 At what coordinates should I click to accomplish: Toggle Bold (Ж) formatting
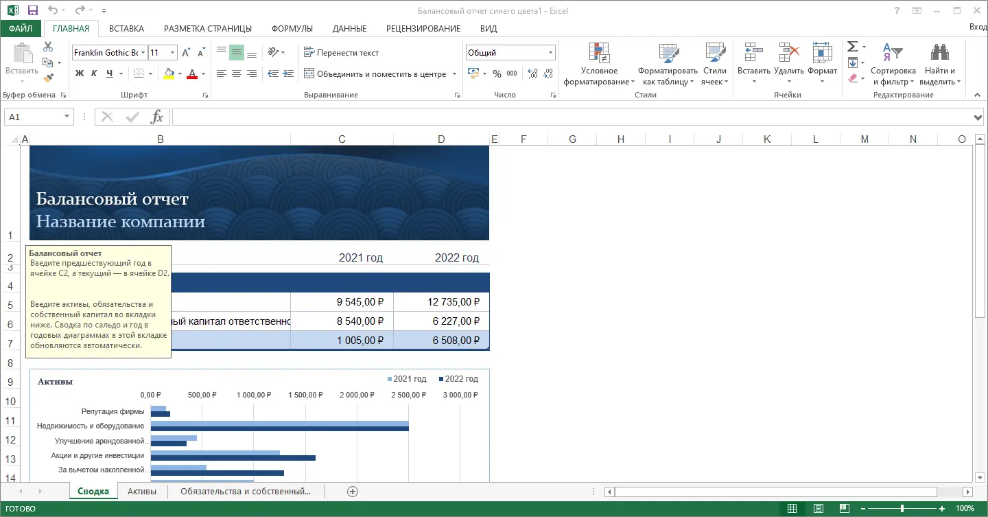pyautogui.click(x=80, y=73)
